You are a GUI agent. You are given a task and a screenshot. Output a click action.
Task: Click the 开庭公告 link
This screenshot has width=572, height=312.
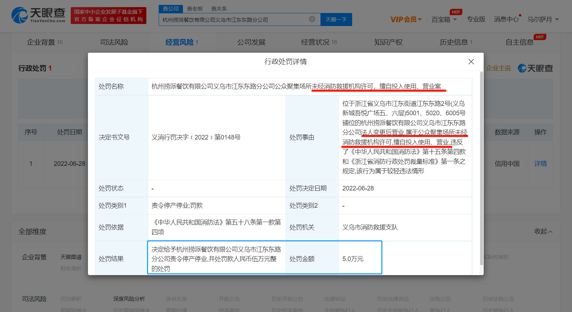coord(229,299)
